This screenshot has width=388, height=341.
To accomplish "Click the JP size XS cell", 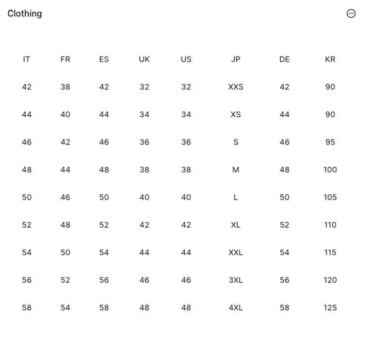I will [x=236, y=115].
